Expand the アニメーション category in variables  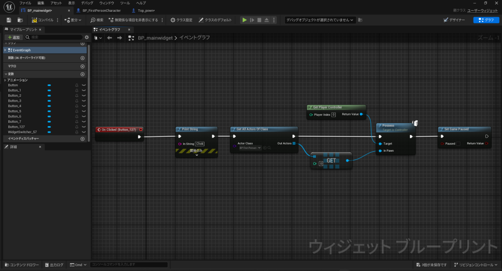[5, 80]
